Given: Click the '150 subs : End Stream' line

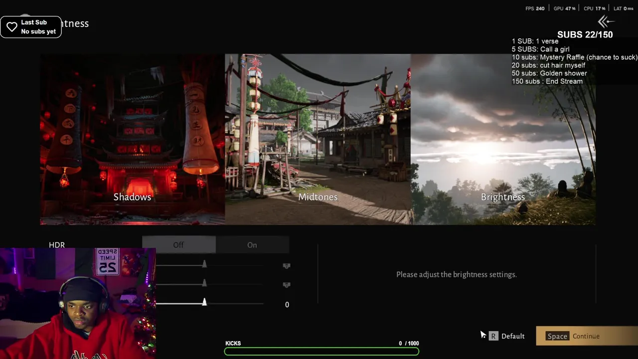Looking at the screenshot, I should pos(547,81).
